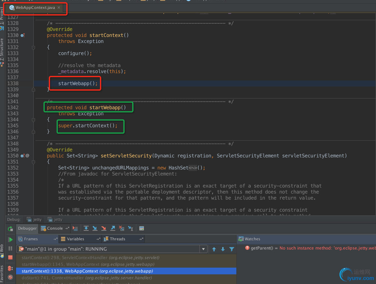
Task: Close the WebAppContext.java tab
Action: [x=59, y=7]
